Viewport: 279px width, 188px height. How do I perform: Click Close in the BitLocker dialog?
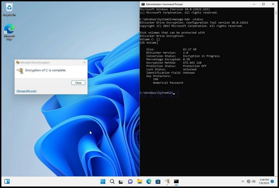(x=78, y=83)
